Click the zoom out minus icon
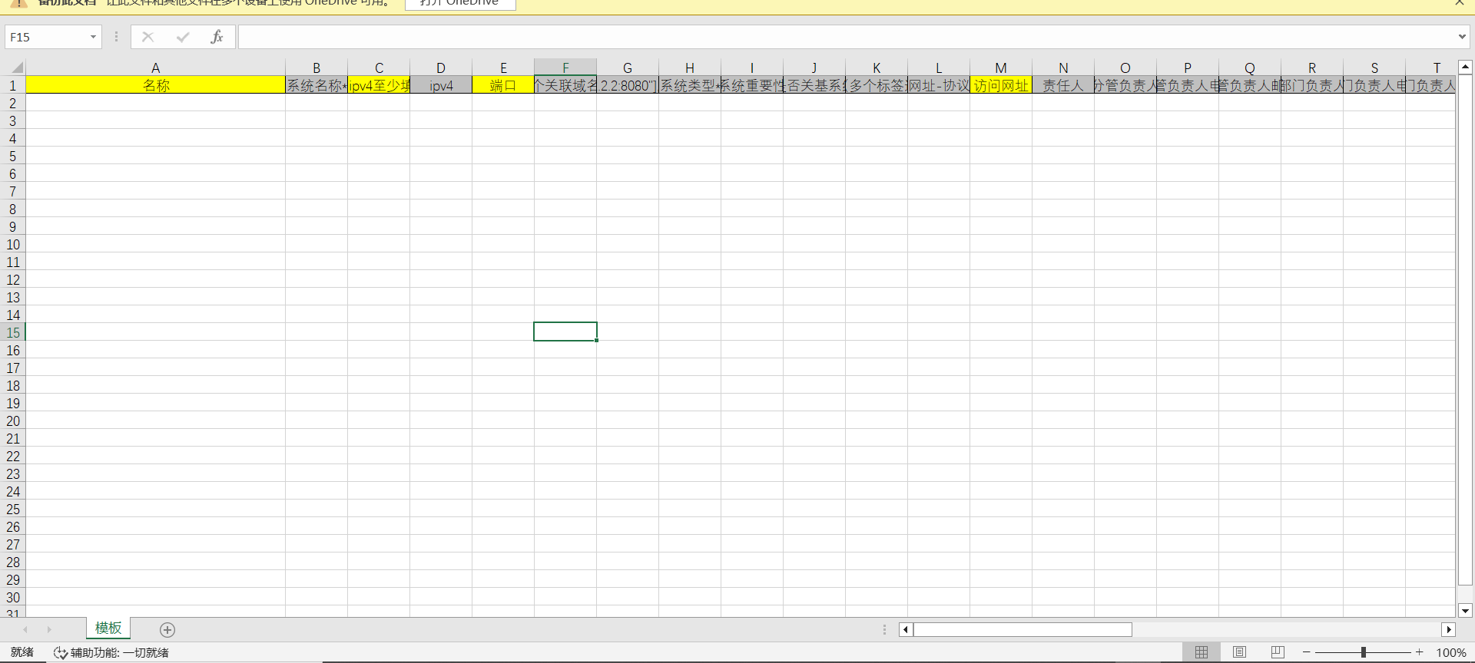This screenshot has width=1475, height=663. (x=1306, y=652)
